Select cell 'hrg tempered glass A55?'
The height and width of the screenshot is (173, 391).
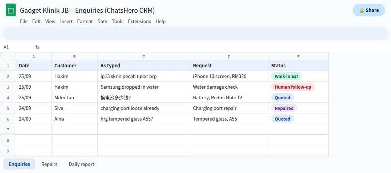(144, 119)
